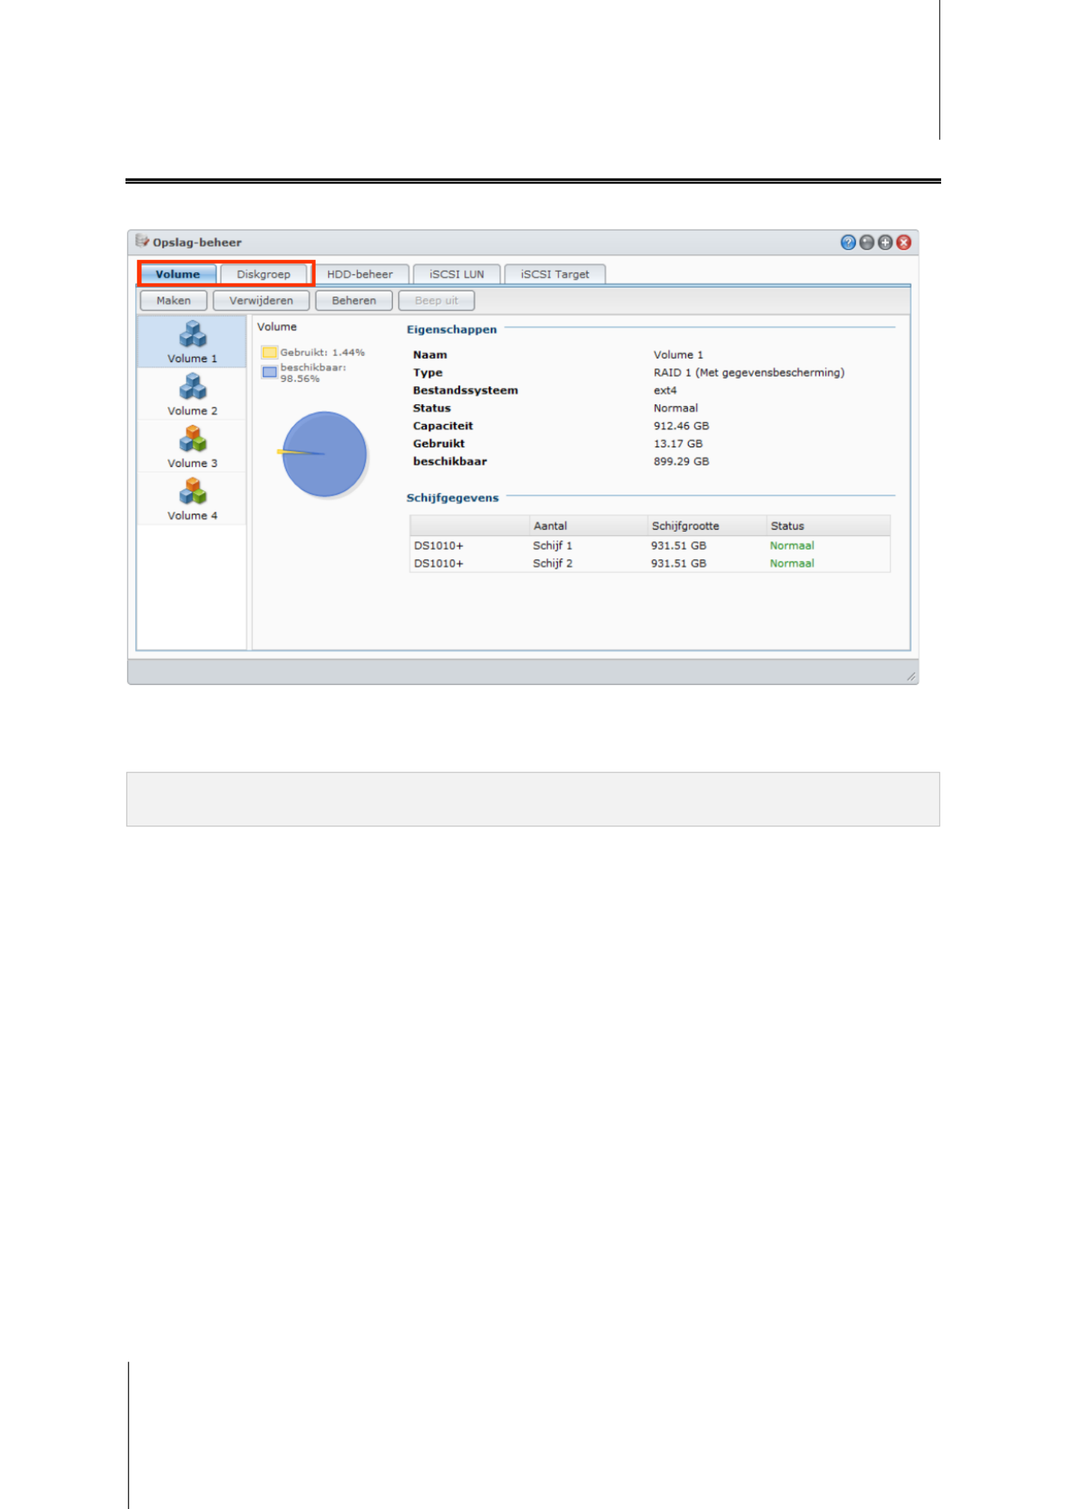Screen dimensions: 1068x1509
Task: Click the RAID 1 type value
Action: pyautogui.click(x=748, y=372)
